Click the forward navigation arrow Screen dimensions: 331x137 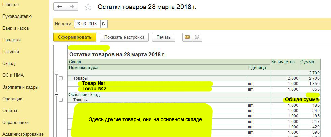tap(72, 7)
